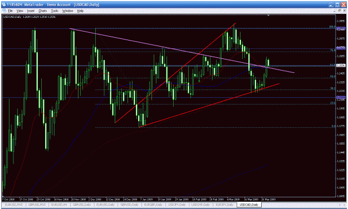Click the top purple horizontal line price tag
Image resolution: width=348 pixels, height=209 pixels.
pyautogui.click(x=341, y=28)
